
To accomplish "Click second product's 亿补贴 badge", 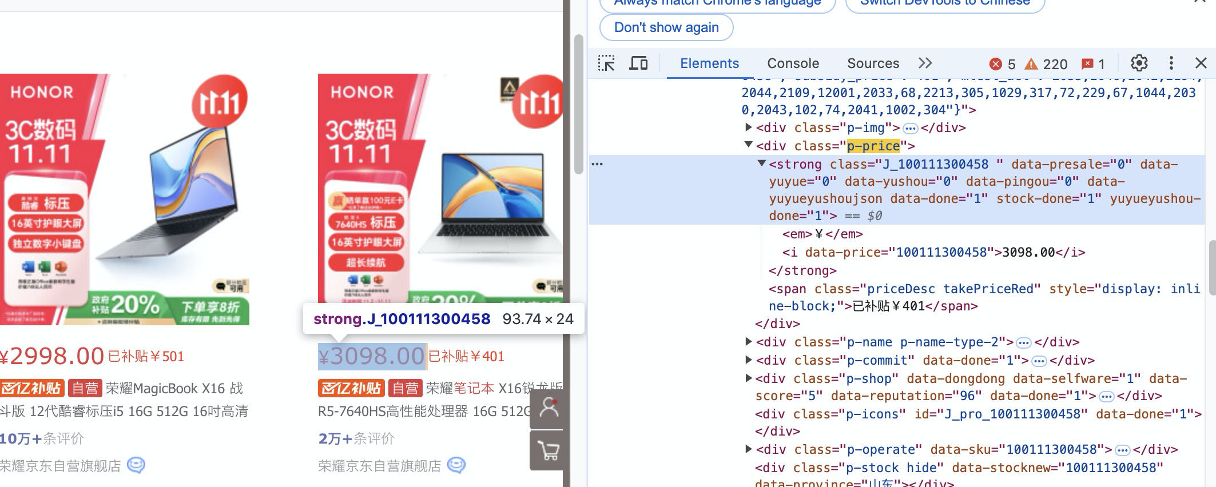I will [x=351, y=388].
